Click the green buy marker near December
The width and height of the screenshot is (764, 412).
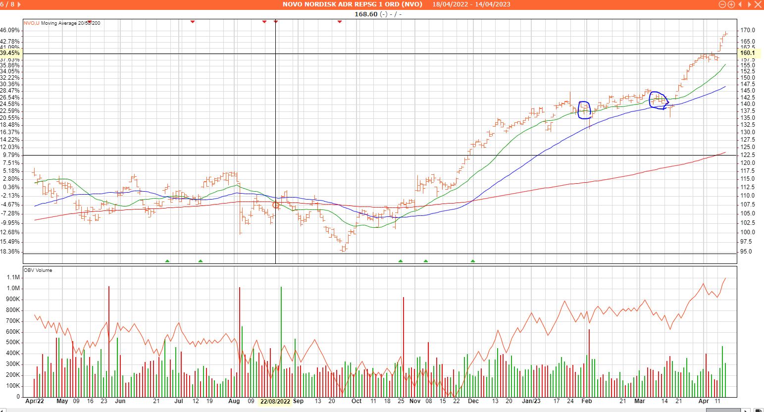(473, 260)
